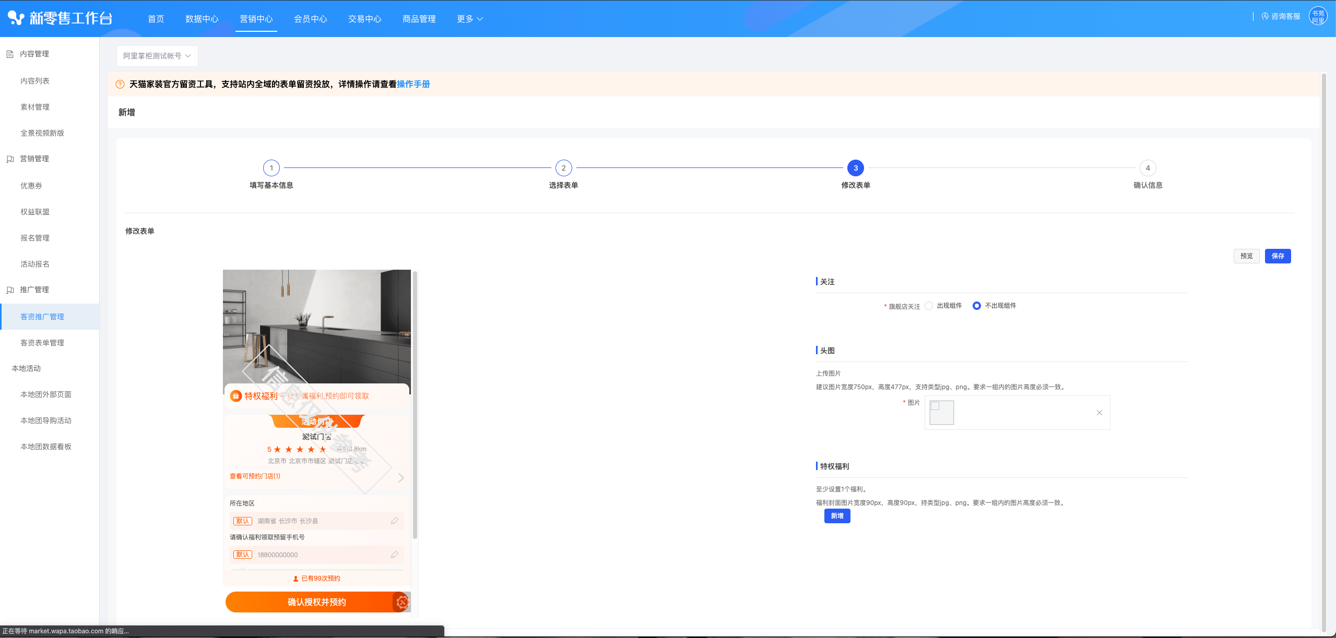Open the 阿里掌柜测试帐号 account dropdown
This screenshot has height=638, width=1336.
tap(157, 56)
